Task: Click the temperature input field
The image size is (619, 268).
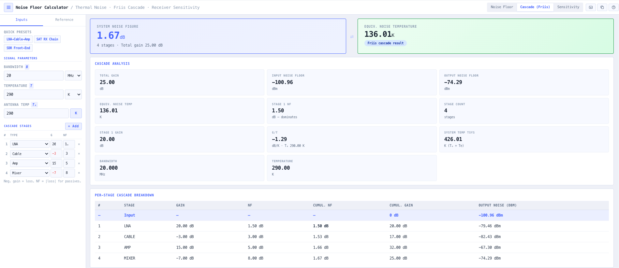Action: coord(34,94)
